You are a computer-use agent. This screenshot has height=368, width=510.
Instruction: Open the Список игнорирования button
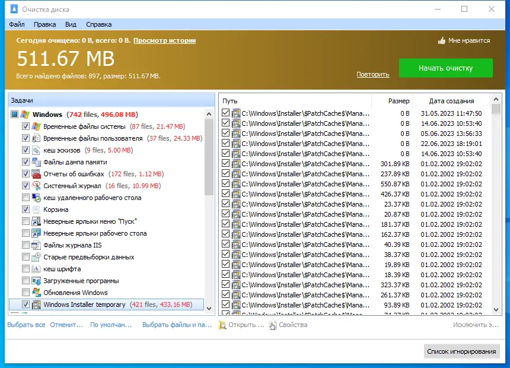(x=461, y=351)
